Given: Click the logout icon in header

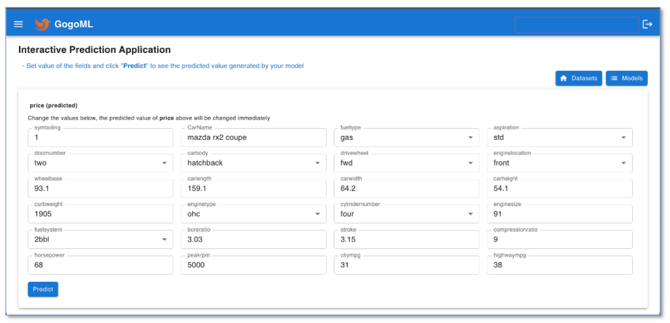Looking at the screenshot, I should click(647, 24).
